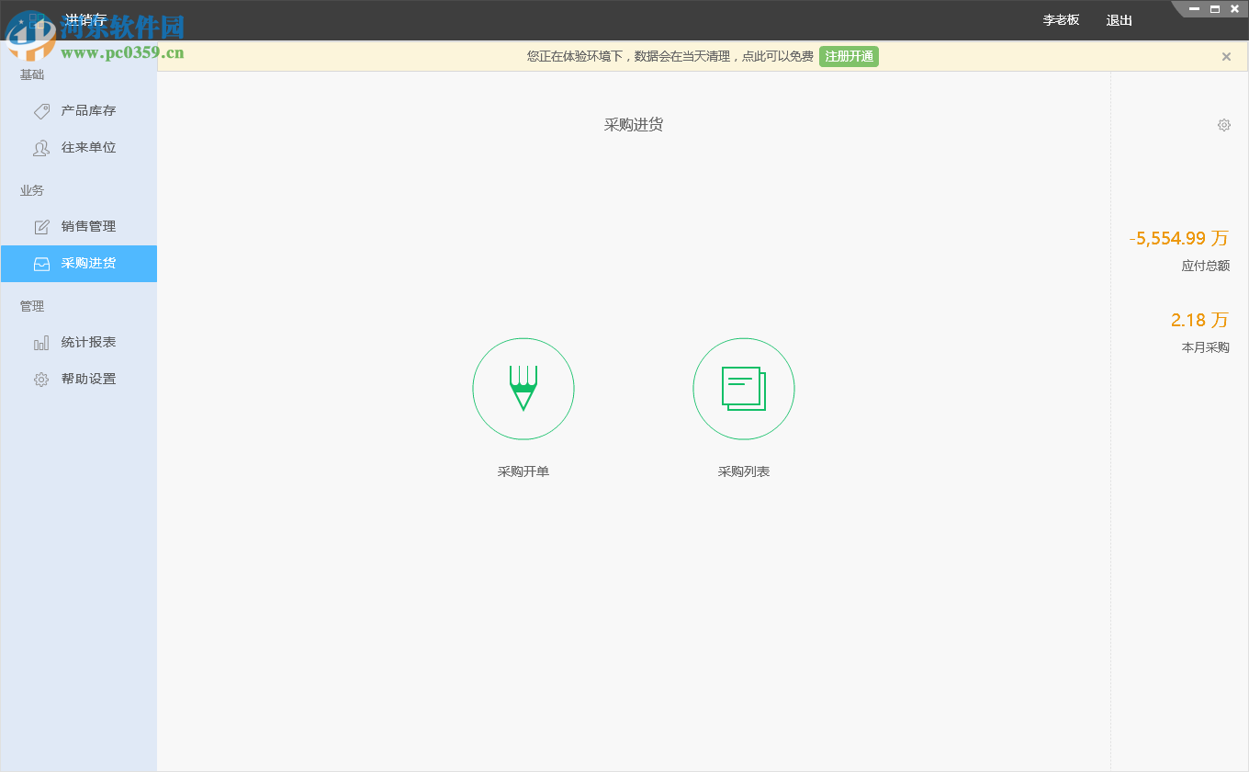Click the 采购开单 label

(523, 471)
